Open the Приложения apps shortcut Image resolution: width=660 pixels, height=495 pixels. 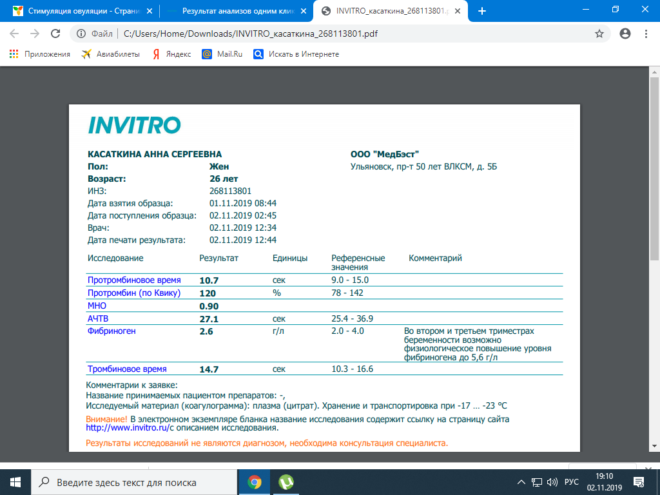click(39, 54)
